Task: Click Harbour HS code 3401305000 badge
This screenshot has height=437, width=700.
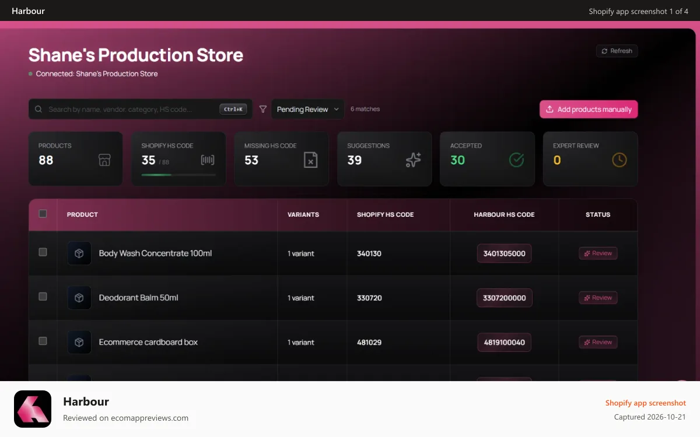Action: point(505,253)
